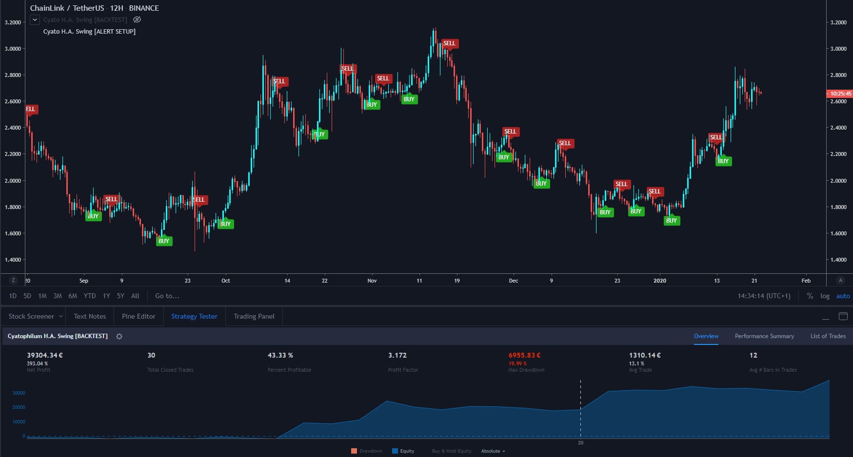Viewport: 853px width, 457px height.
Task: Toggle visibility of Cyato H.A. Swing [BACKTEST]
Action: pyautogui.click(x=137, y=19)
